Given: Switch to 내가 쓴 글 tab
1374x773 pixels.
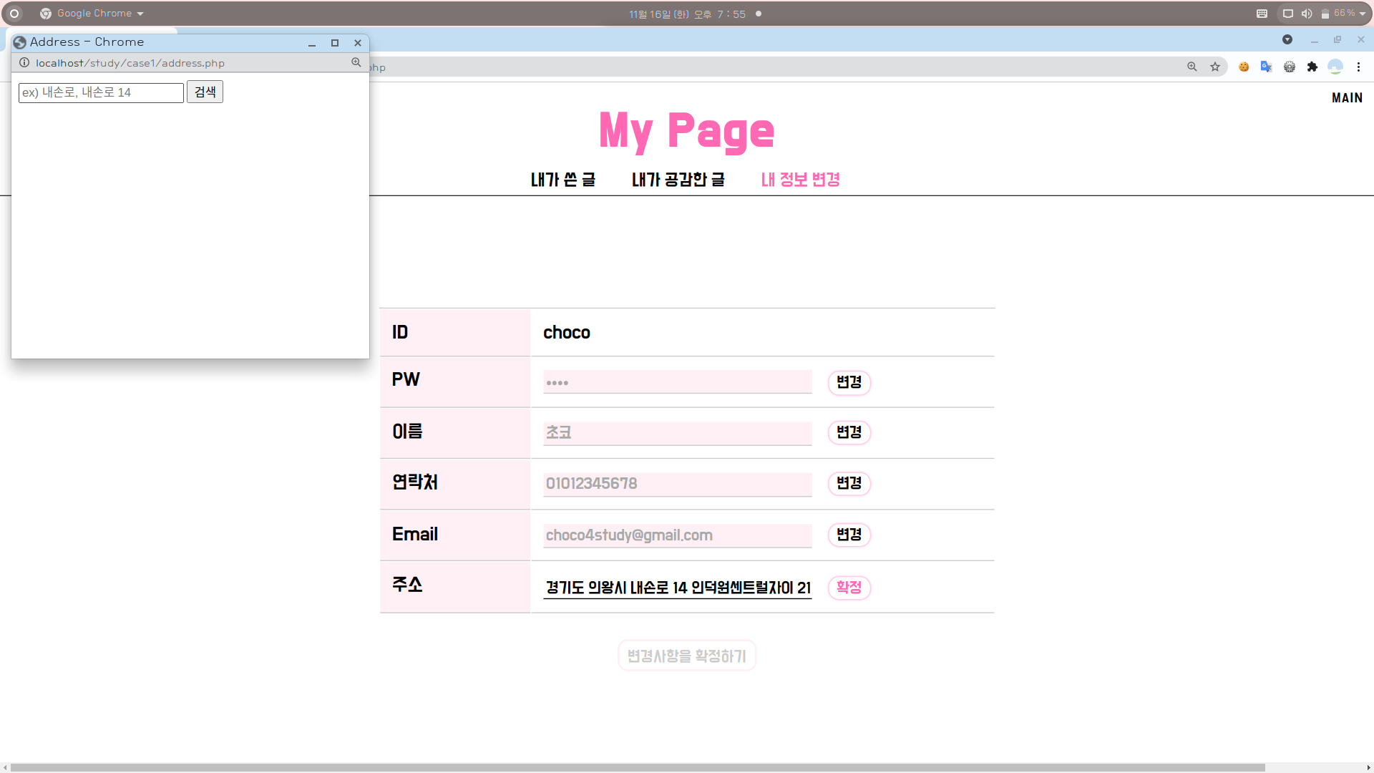Looking at the screenshot, I should pos(562,180).
